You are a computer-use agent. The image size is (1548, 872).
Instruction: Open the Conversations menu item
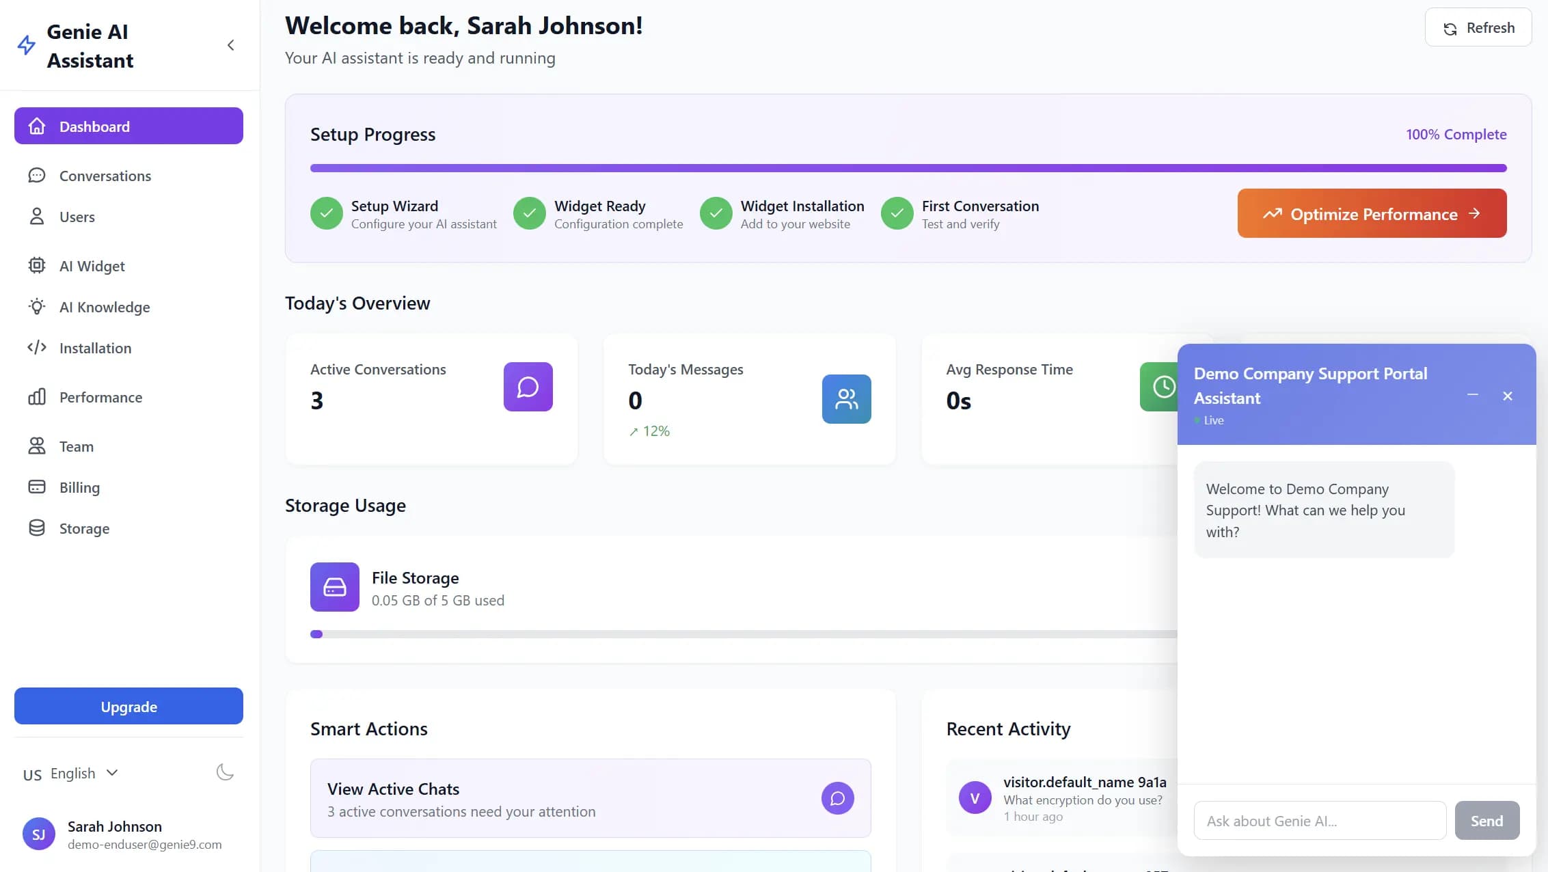click(x=105, y=176)
